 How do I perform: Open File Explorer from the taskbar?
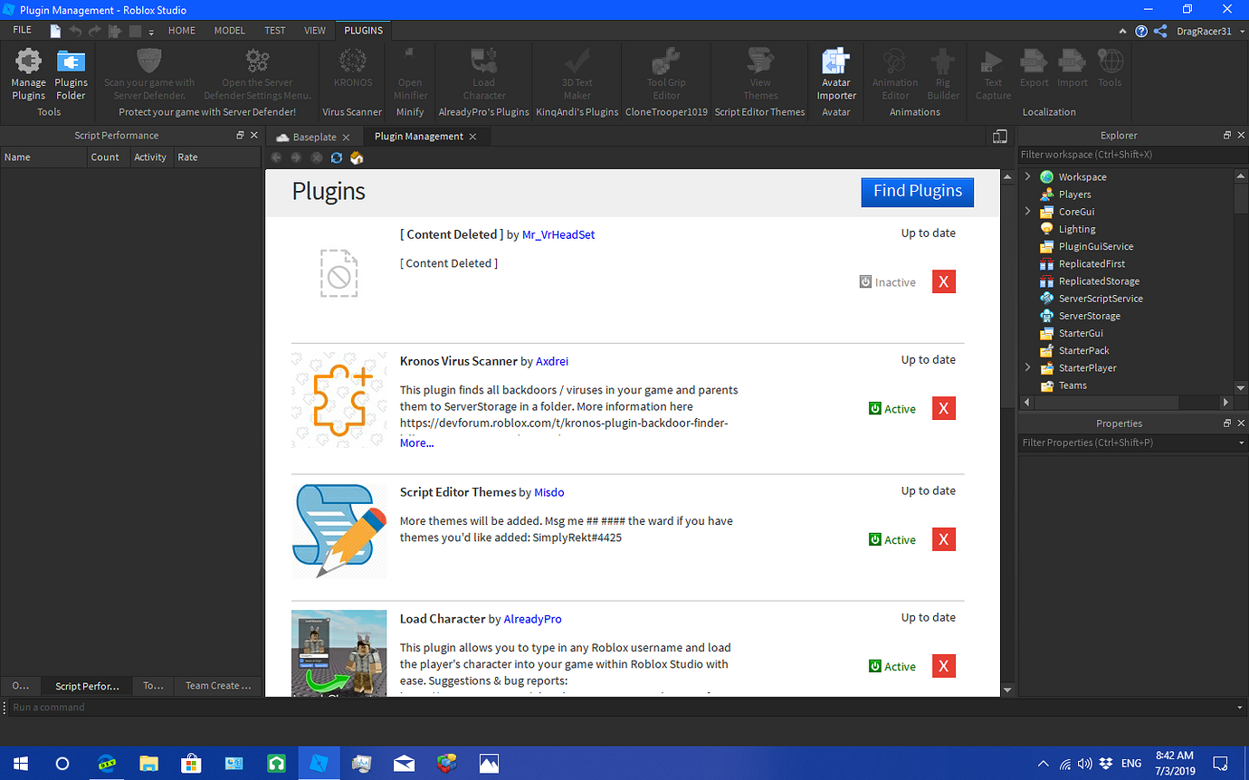point(148,763)
